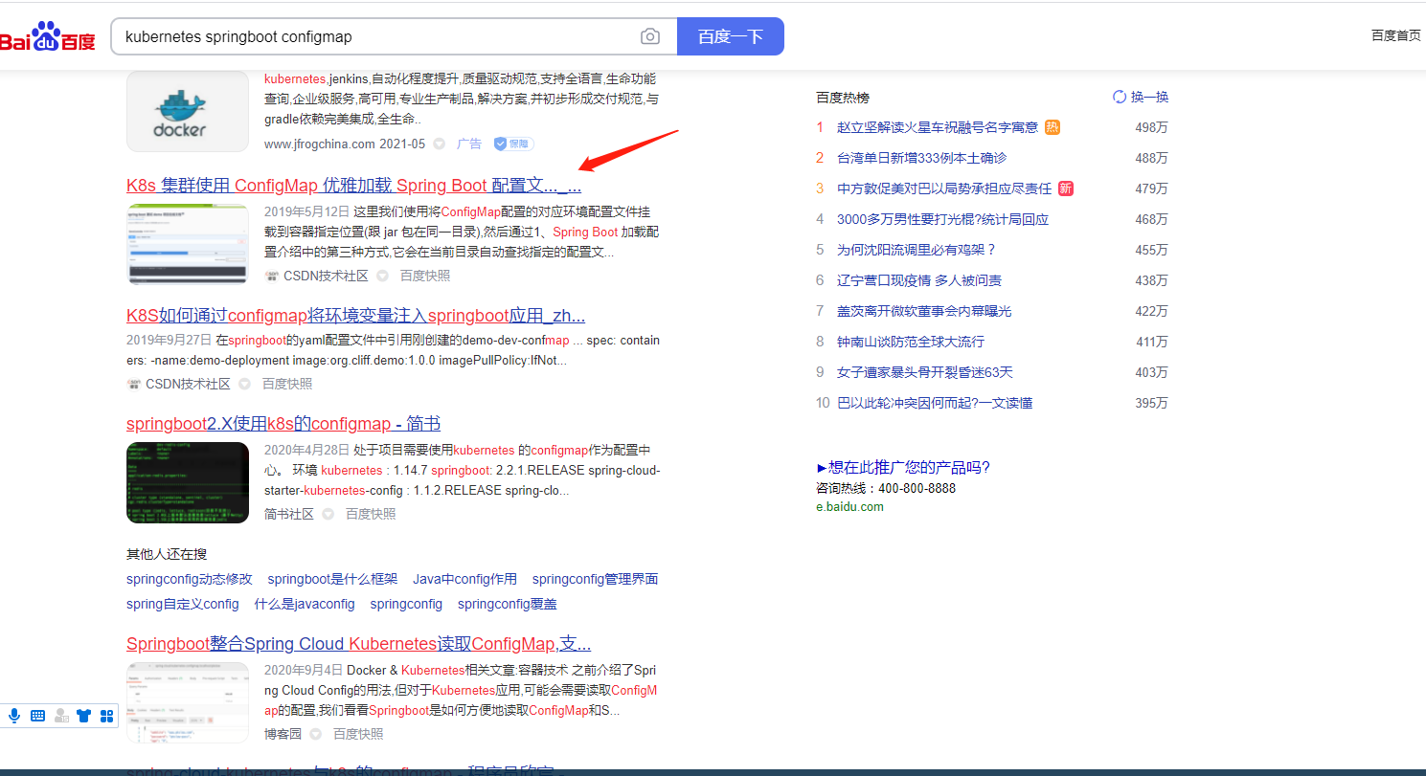Open Springboot整合Spring Cloud Kubernetes读取ConfigMap result
The image size is (1426, 776).
click(x=358, y=643)
